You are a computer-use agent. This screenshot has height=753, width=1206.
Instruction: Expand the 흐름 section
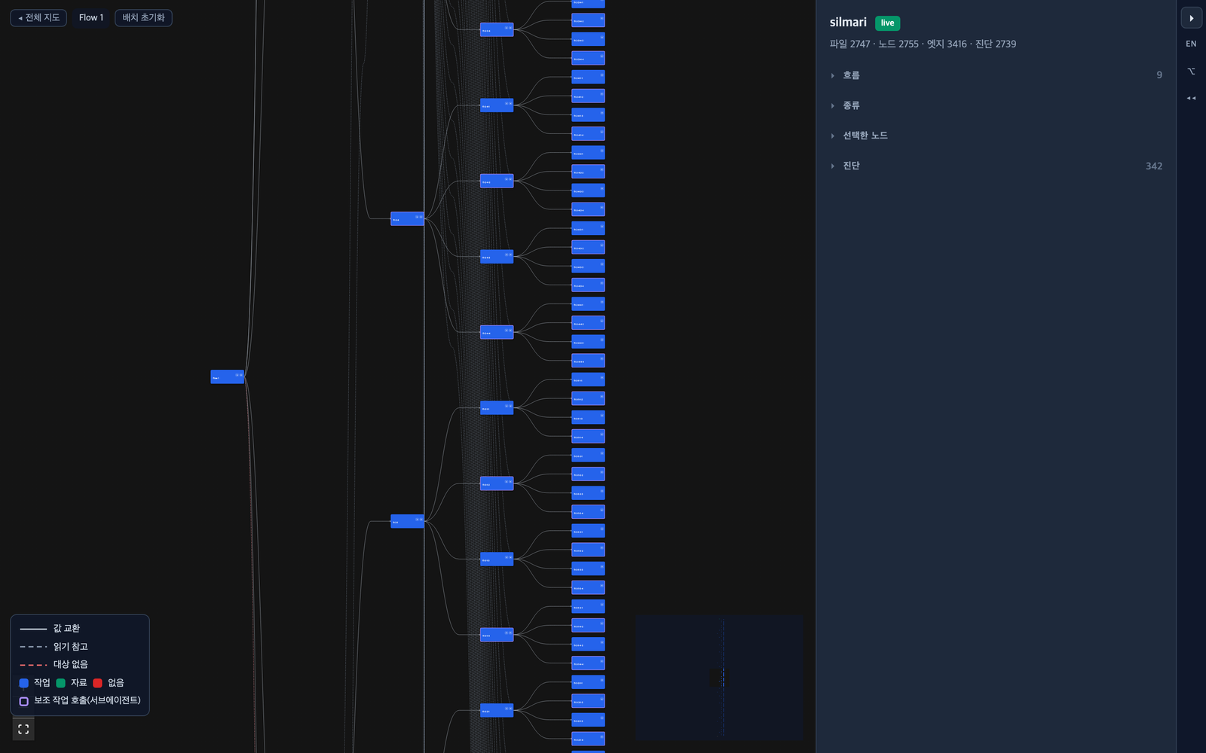pyautogui.click(x=996, y=75)
